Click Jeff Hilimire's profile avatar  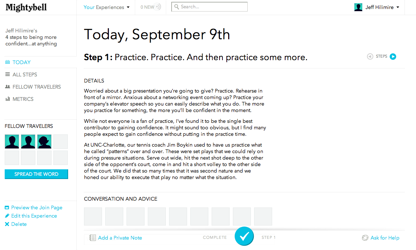tap(358, 7)
